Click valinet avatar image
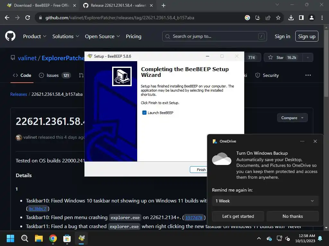Image resolution: width=329 pixels, height=246 pixels. tap(19, 137)
